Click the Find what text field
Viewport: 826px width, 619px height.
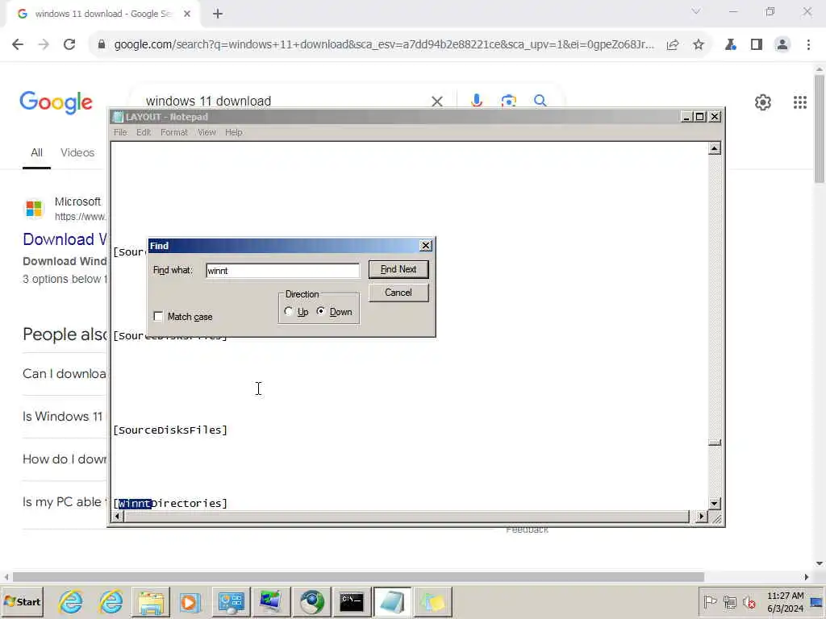[282, 271]
